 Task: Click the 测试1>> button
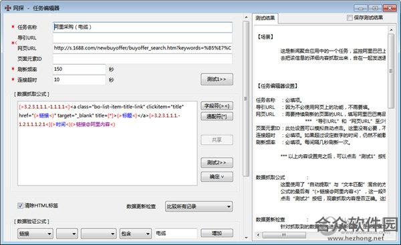217,79
